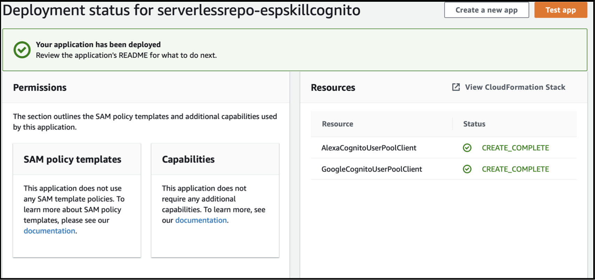
Task: Click the Status column header
Action: 474,124
